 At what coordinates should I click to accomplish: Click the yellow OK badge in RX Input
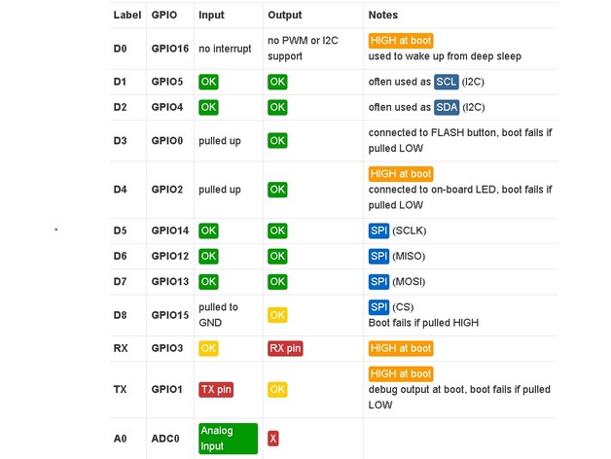point(208,348)
